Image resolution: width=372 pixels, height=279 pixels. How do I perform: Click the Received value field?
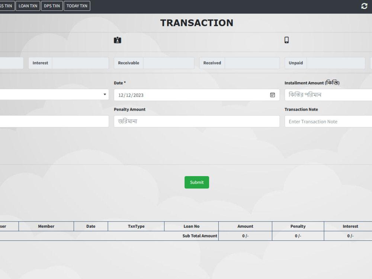(x=252, y=63)
